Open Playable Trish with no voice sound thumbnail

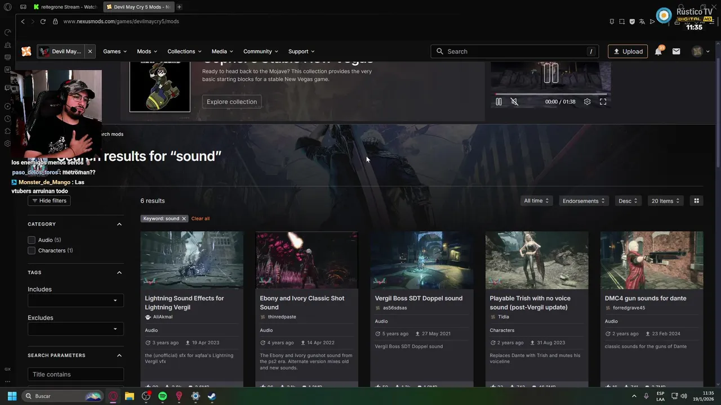tap(537, 260)
